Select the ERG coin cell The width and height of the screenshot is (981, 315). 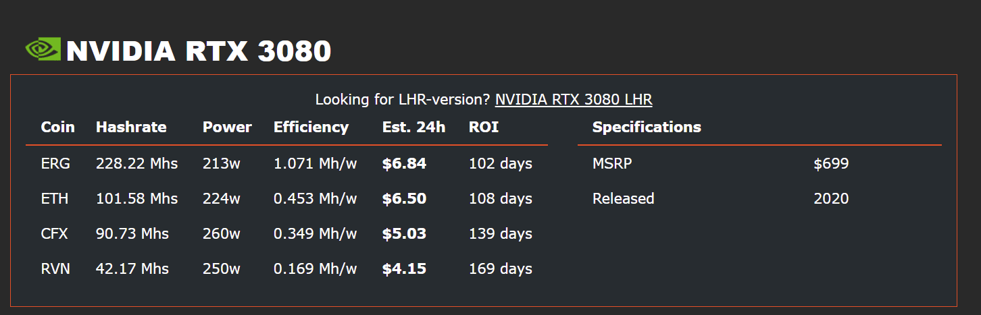click(x=55, y=163)
